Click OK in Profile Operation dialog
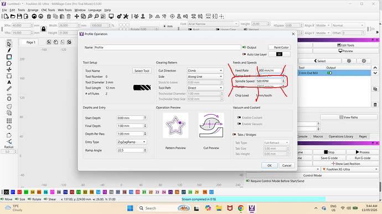 tap(270, 165)
